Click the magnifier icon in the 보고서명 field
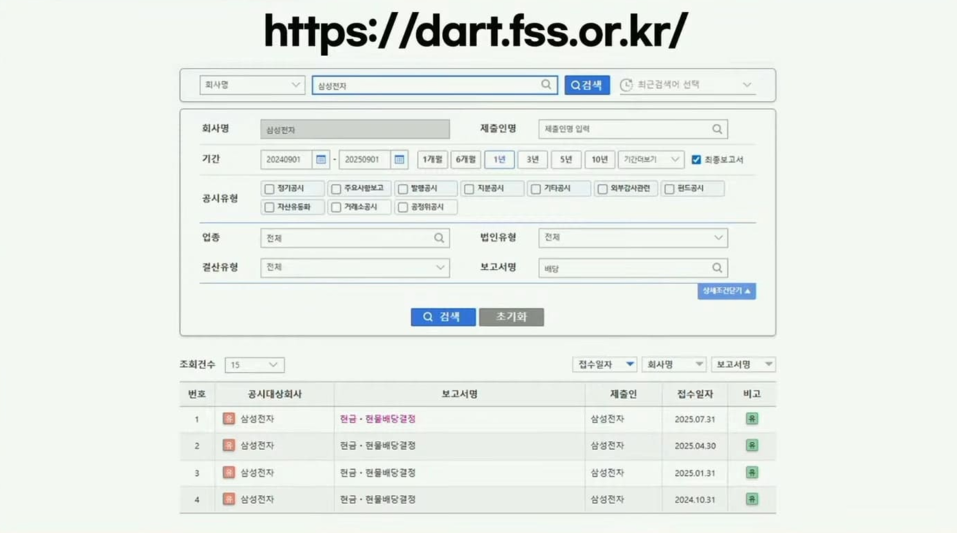The image size is (957, 533). point(716,268)
